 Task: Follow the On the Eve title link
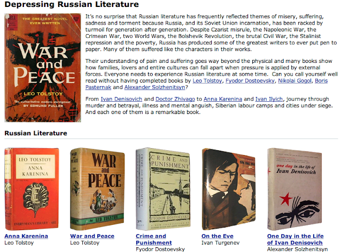pos(217,236)
